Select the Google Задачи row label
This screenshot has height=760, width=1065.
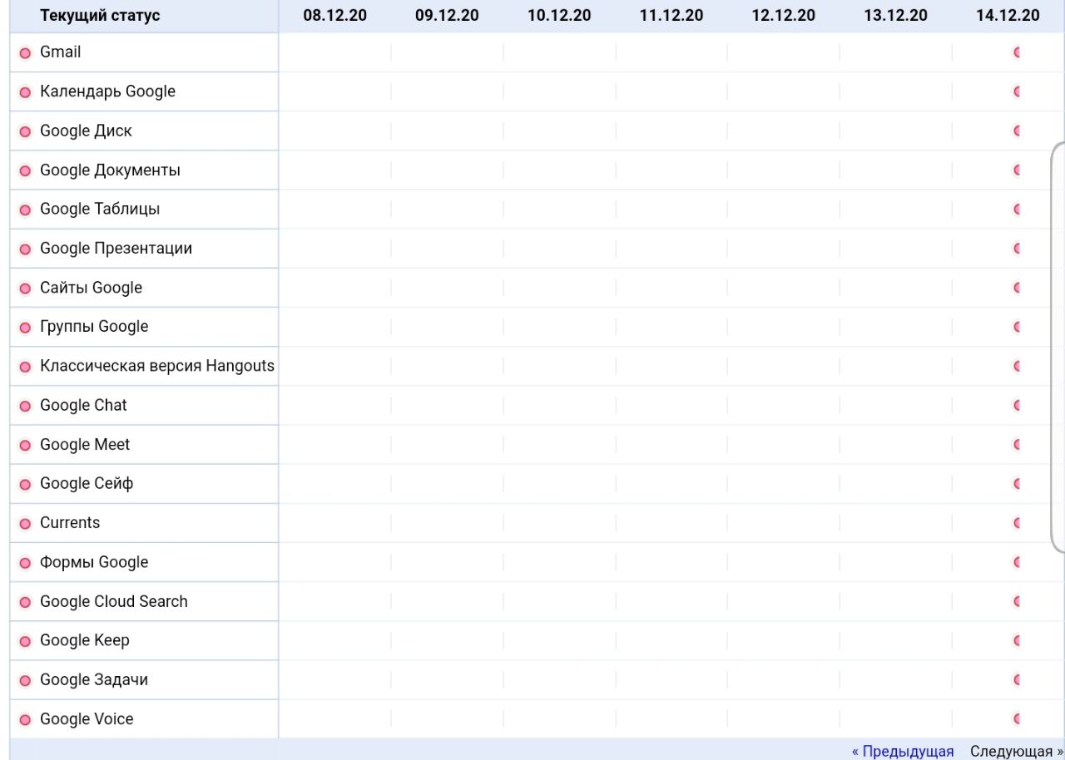(x=94, y=679)
